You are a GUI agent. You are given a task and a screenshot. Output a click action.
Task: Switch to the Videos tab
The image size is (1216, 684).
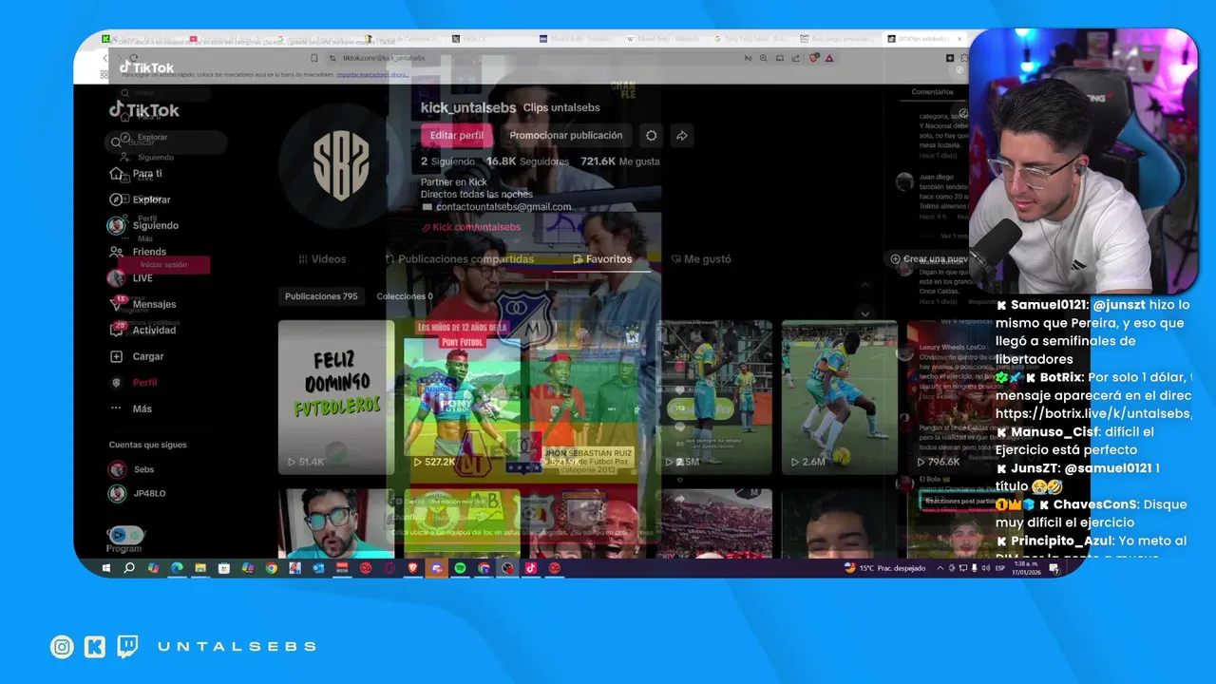(322, 258)
